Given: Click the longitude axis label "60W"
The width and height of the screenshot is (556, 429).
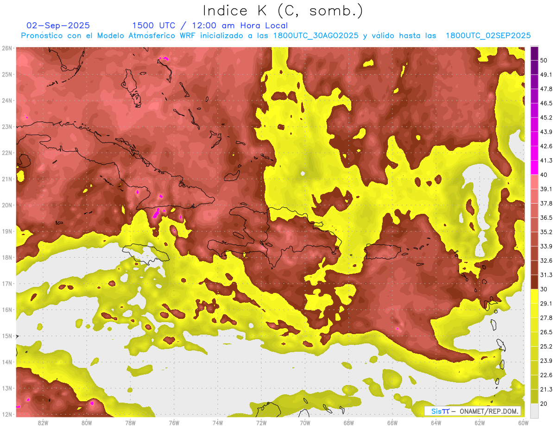Looking at the screenshot, I should 523,423.
